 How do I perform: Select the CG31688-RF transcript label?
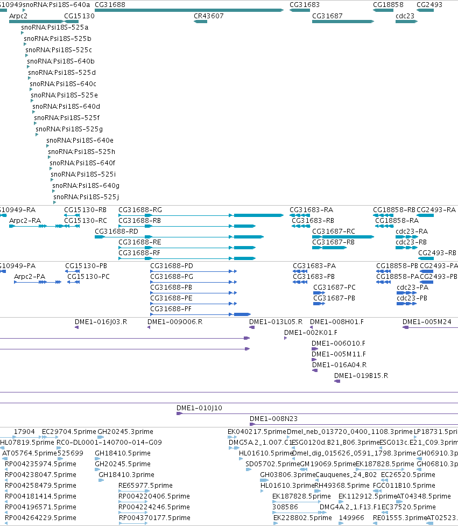(139, 253)
